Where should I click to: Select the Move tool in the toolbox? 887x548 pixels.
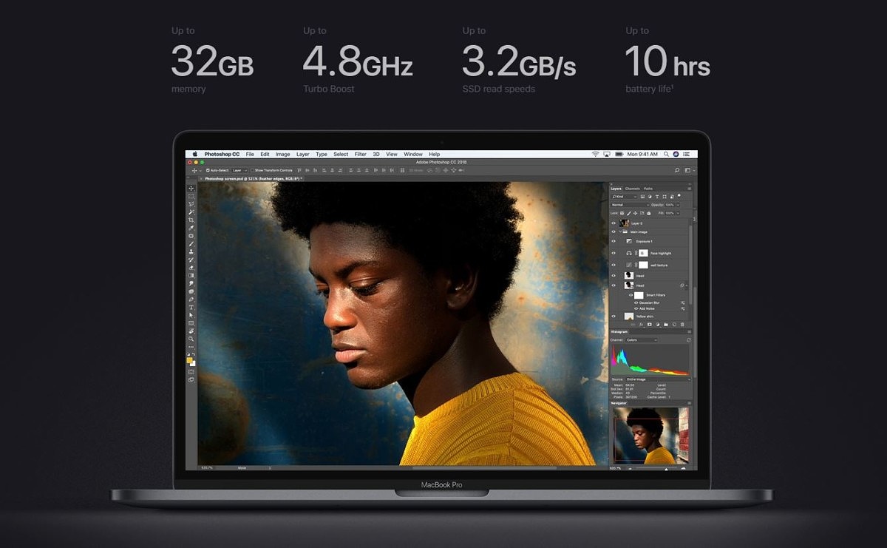pos(191,189)
